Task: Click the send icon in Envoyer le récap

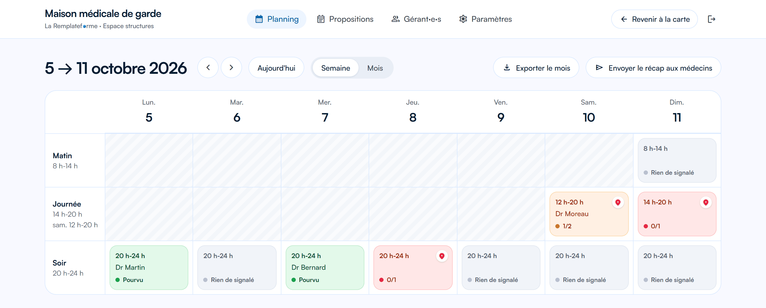Action: 599,68
